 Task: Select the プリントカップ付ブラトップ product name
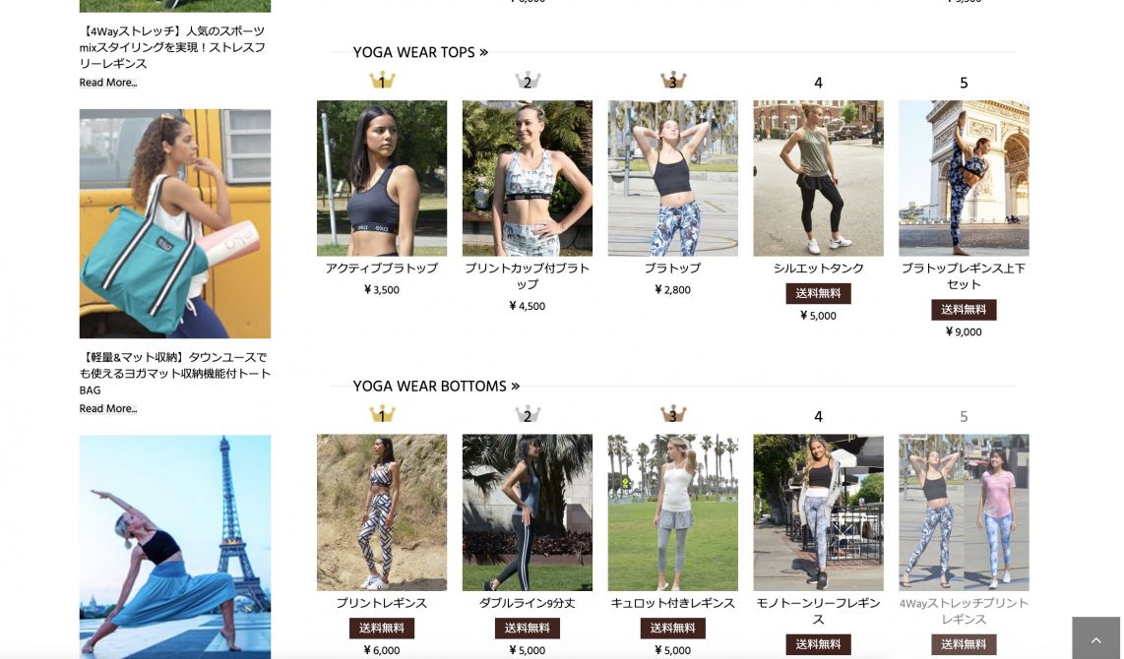(528, 275)
